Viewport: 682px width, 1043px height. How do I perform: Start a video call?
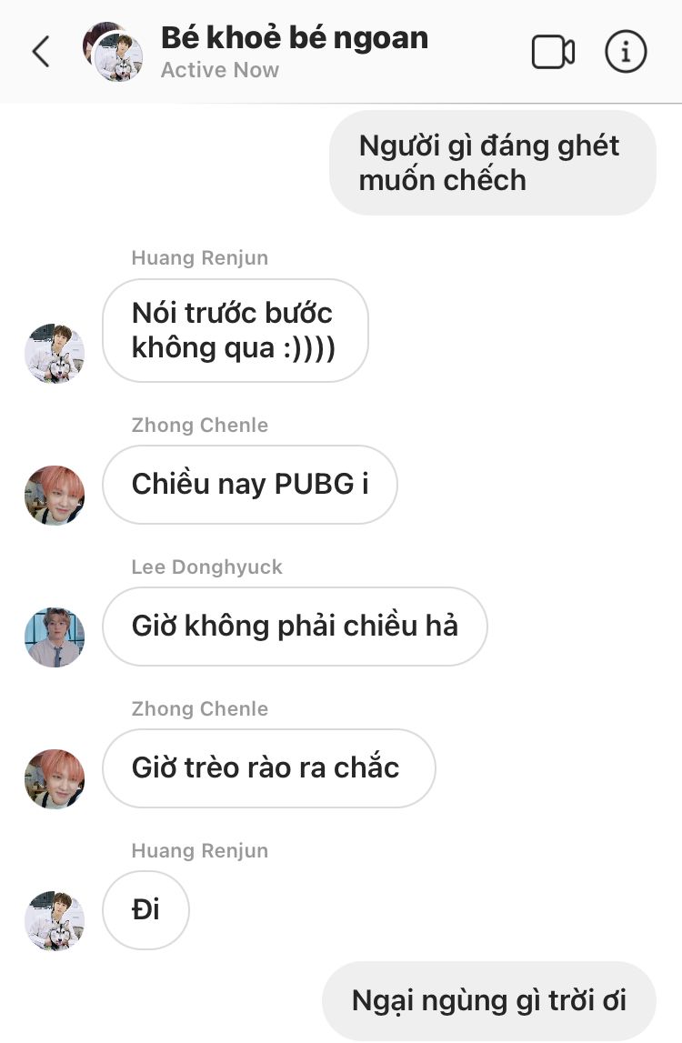point(553,52)
